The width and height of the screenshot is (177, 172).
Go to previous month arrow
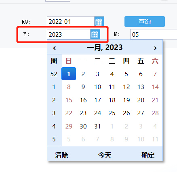pyautogui.click(x=54, y=48)
